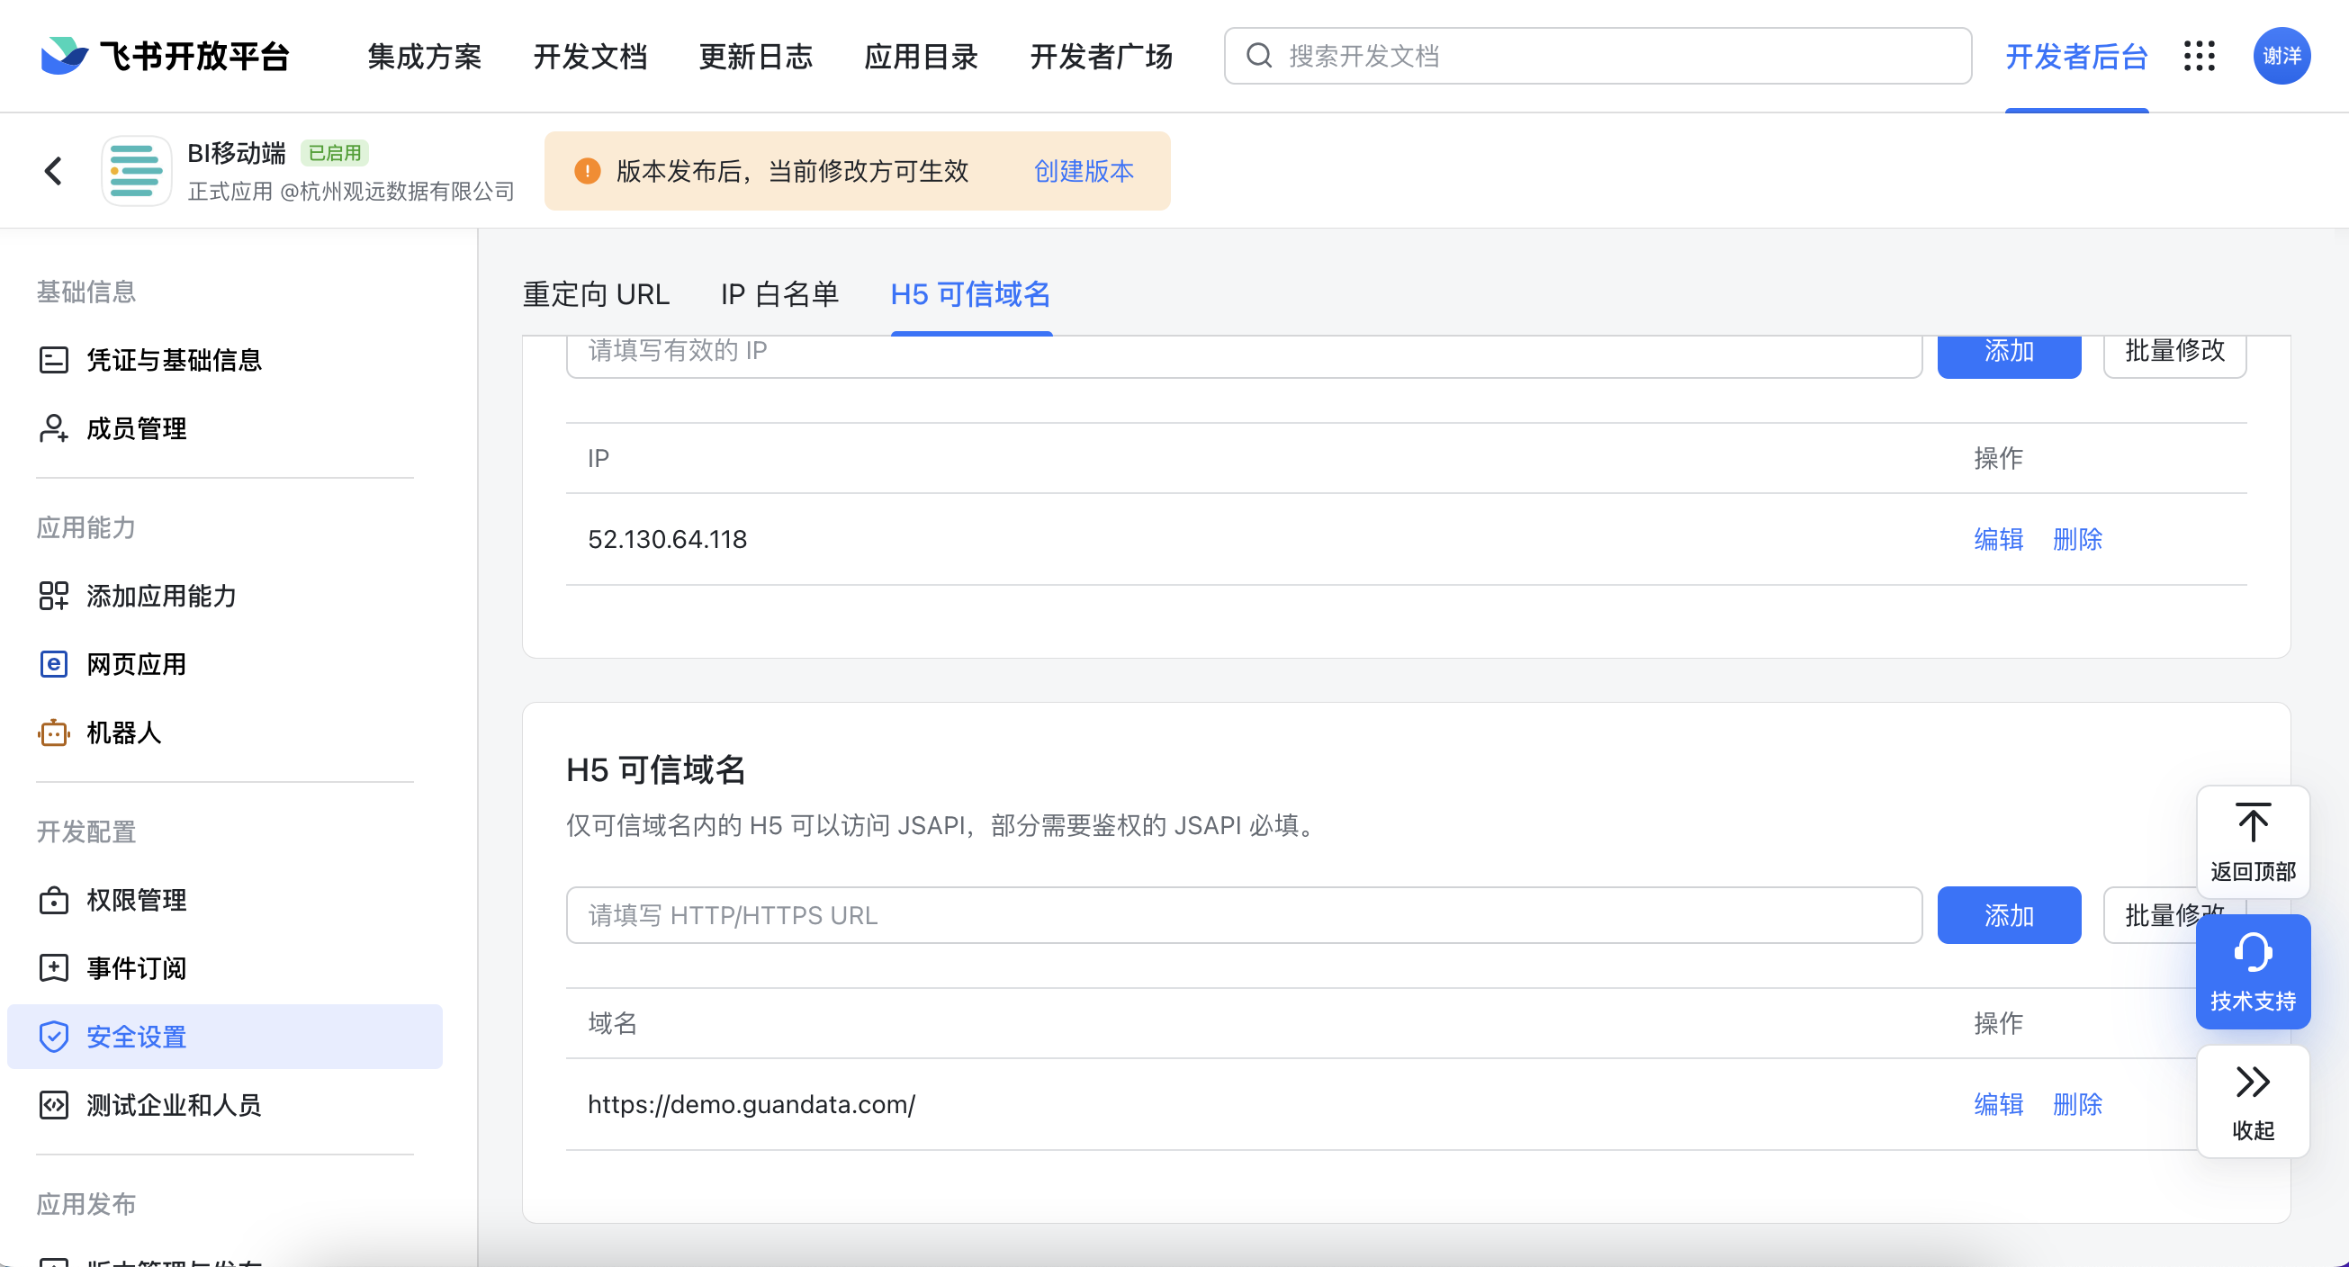Click the 机器人 robot icon
The width and height of the screenshot is (2349, 1267).
click(54, 732)
